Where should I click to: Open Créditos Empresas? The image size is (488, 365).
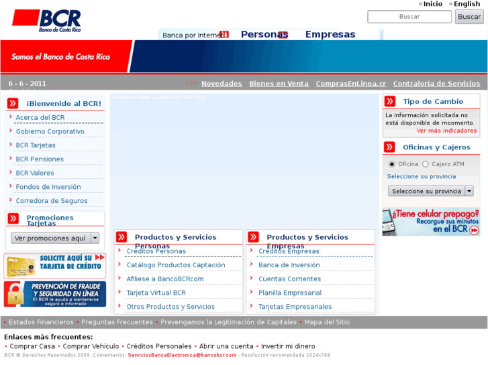pyautogui.click(x=289, y=251)
